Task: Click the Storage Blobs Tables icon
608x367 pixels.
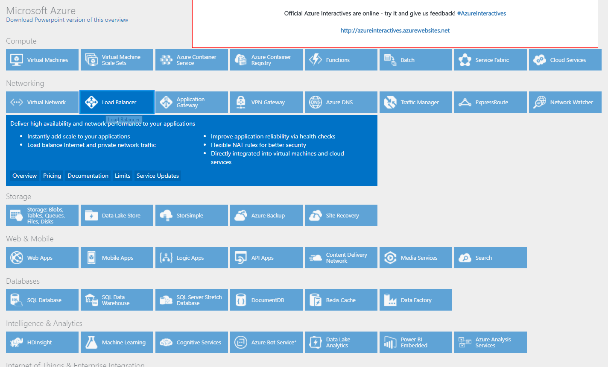Action: [17, 215]
